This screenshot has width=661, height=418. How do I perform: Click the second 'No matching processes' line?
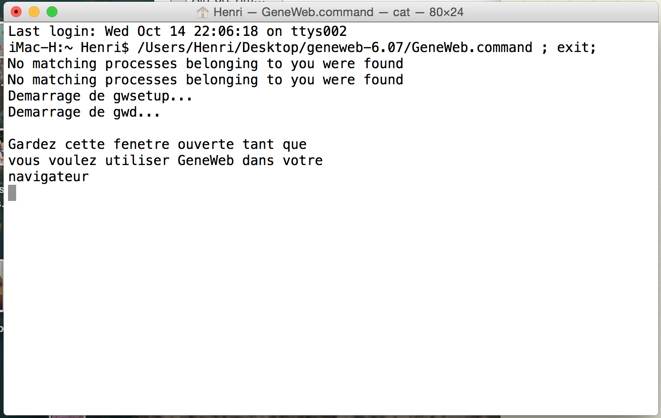tap(205, 80)
